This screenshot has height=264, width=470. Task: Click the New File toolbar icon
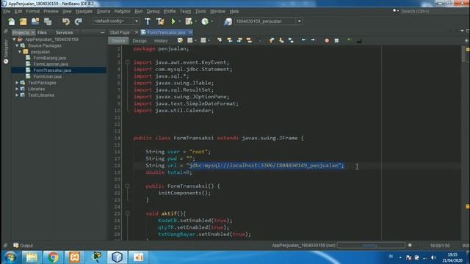(12, 21)
